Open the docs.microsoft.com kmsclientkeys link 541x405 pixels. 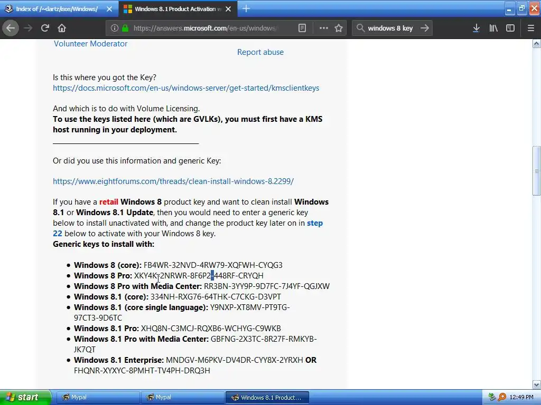click(x=186, y=88)
